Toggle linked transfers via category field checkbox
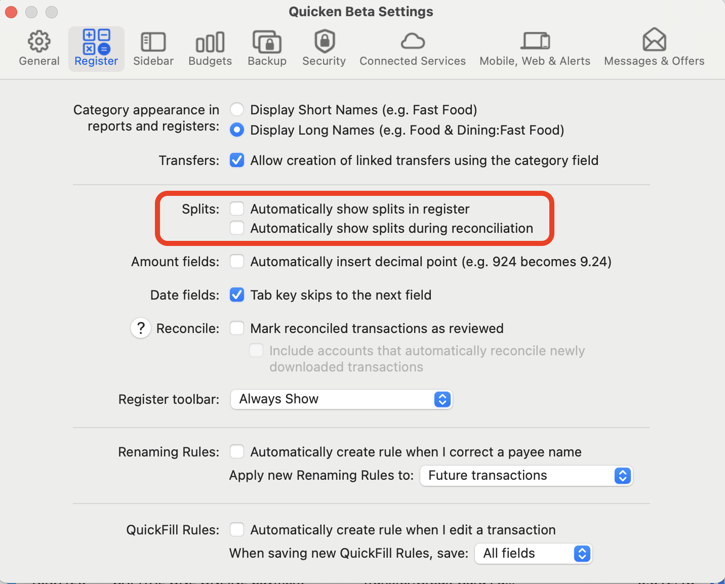The height and width of the screenshot is (584, 725). 237,160
